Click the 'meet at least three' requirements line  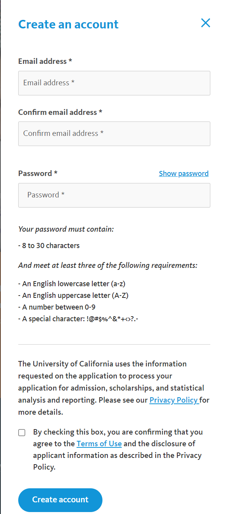point(108,266)
